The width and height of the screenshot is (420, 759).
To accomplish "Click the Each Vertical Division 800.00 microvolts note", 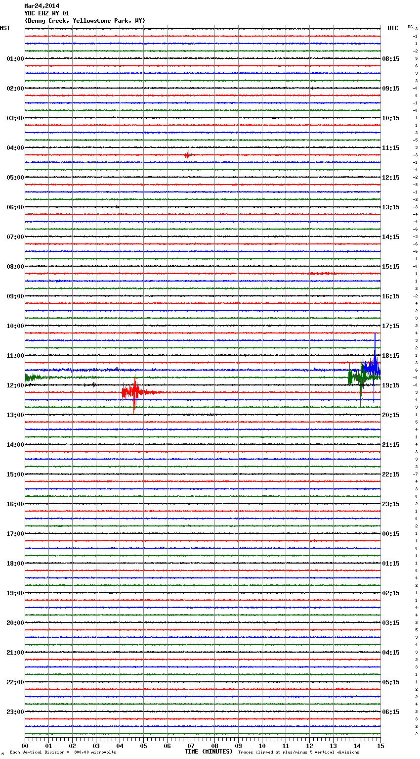I will [x=63, y=753].
